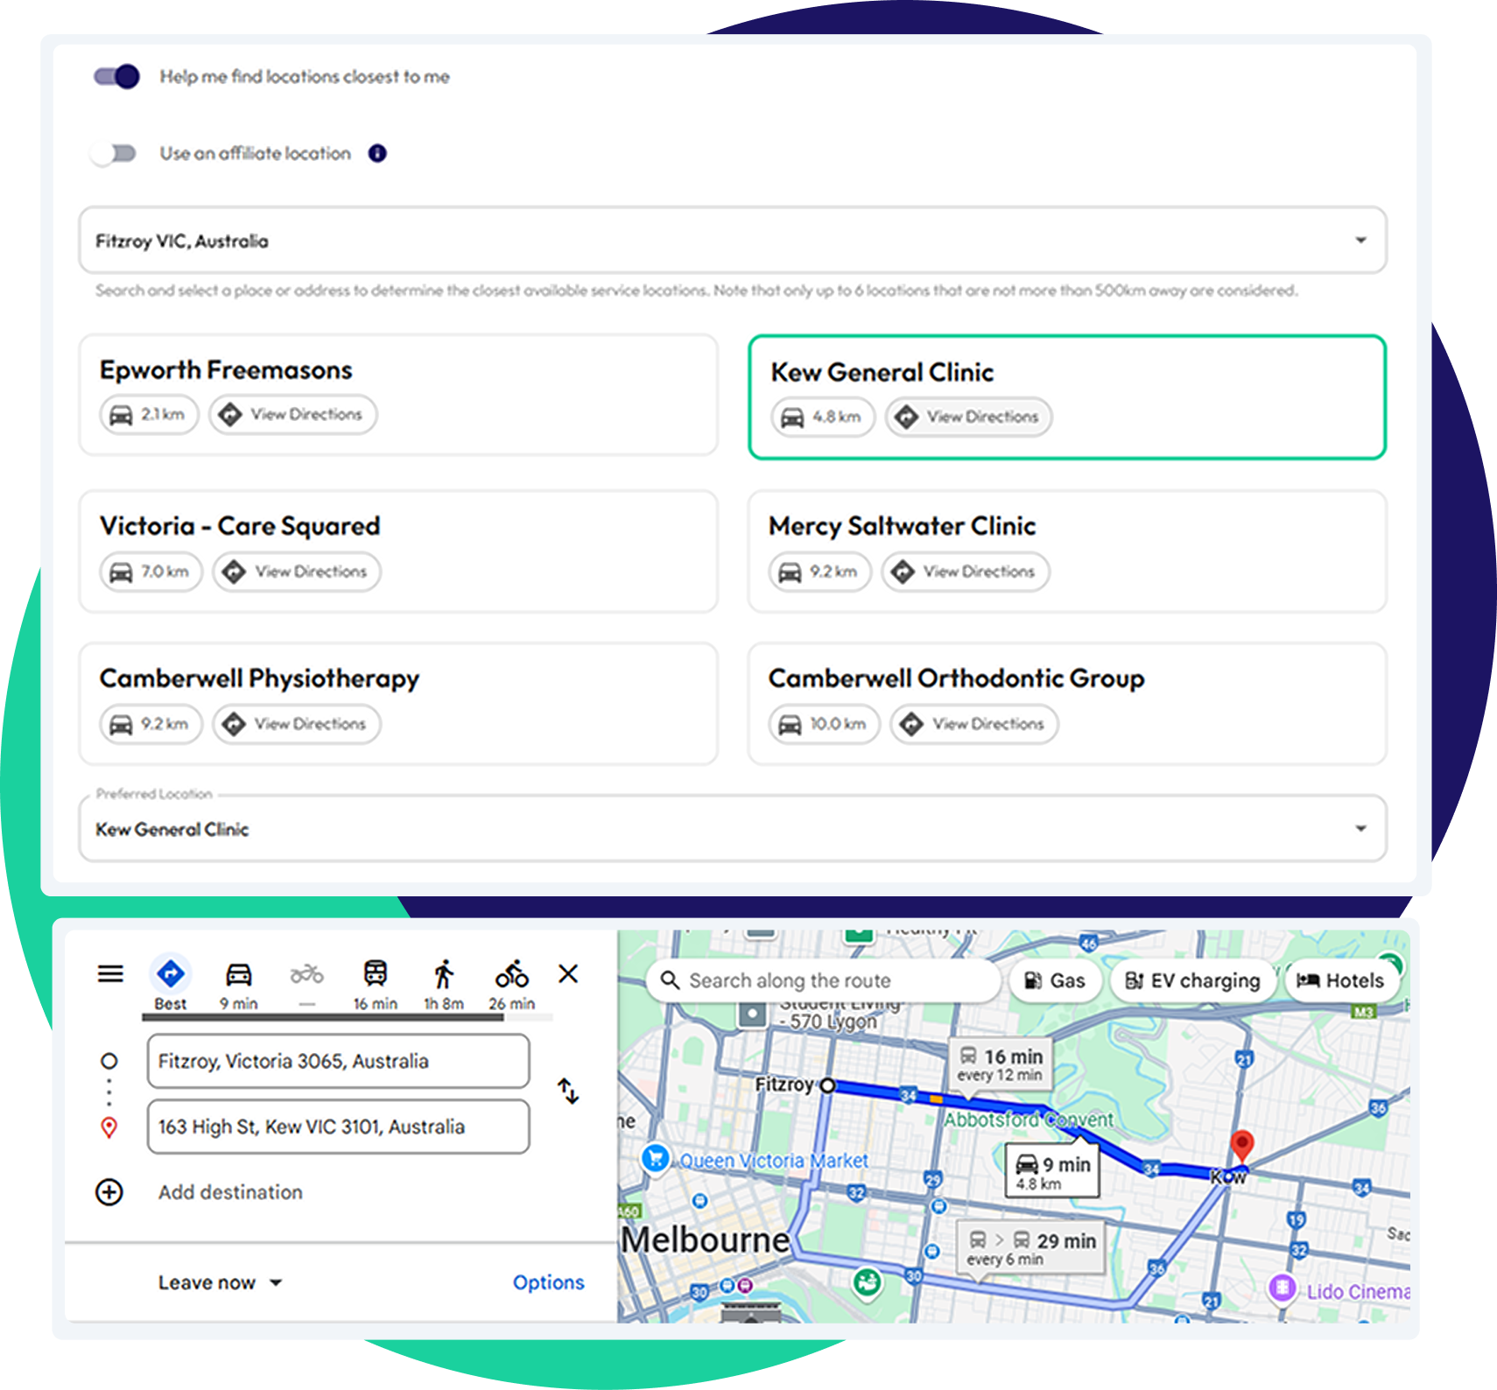Click the 'Add destination' label

tap(230, 1192)
